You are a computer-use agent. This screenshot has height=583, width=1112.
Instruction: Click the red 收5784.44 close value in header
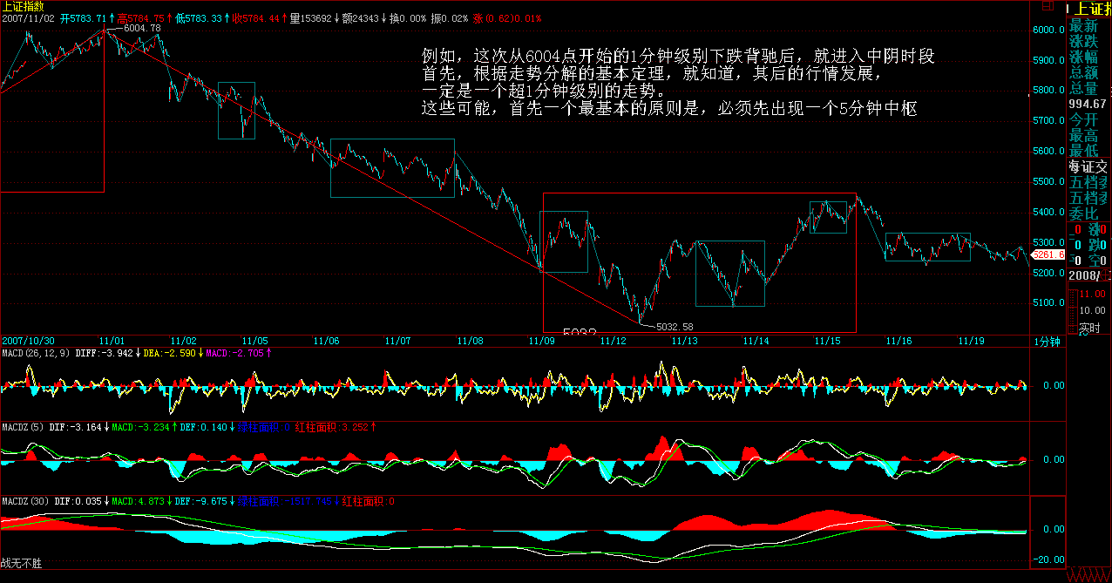tap(257, 17)
